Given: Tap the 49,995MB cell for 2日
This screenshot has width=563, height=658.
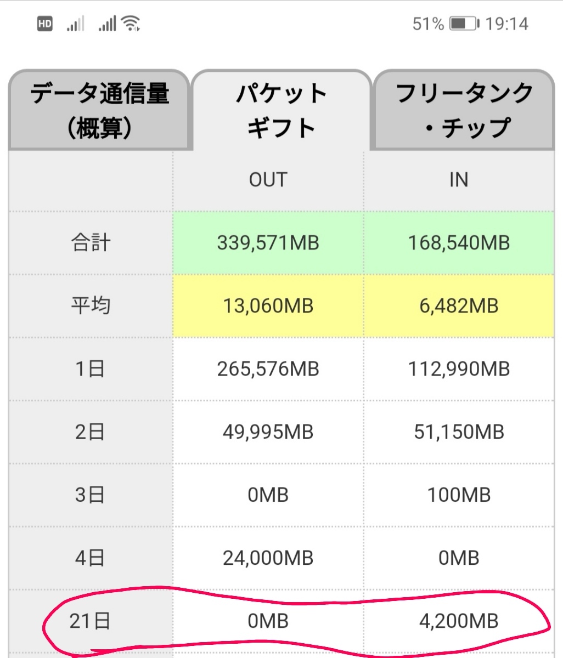Looking at the screenshot, I should [268, 432].
